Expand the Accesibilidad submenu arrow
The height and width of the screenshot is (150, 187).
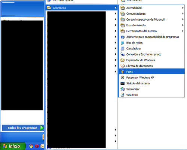[183, 8]
